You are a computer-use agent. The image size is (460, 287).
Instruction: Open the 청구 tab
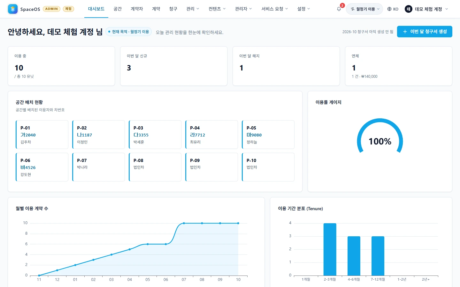[173, 9]
